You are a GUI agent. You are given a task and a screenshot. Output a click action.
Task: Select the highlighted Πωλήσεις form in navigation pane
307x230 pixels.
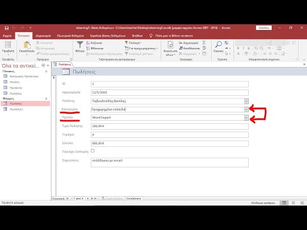tap(26, 103)
